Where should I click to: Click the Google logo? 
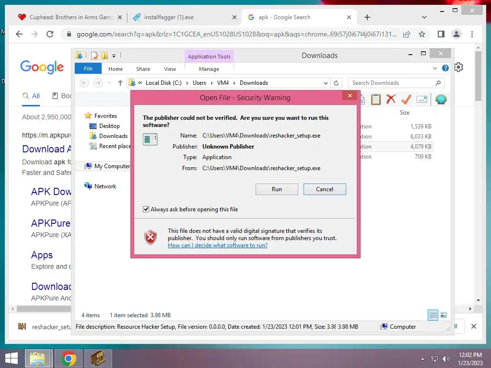(42, 67)
